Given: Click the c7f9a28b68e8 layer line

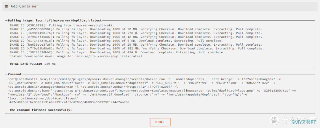Looking at the screenshot, I should 136,49.
